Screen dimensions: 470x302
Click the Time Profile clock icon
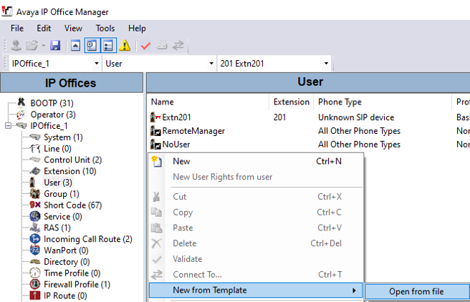[x=35, y=273]
